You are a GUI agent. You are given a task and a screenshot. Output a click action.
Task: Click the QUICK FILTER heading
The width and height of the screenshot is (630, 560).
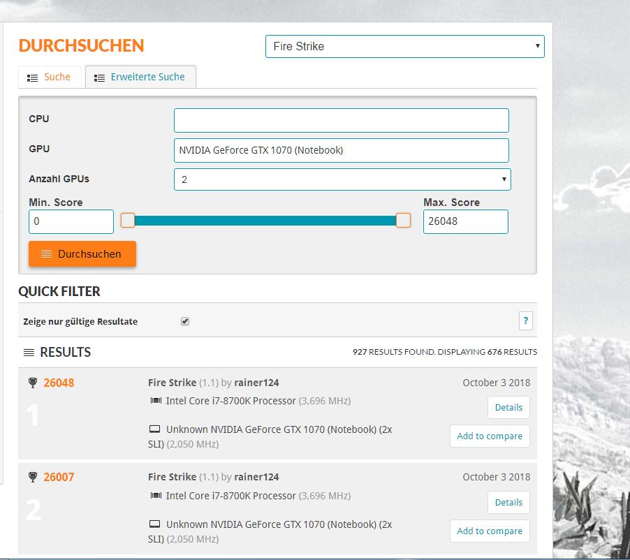[59, 291]
